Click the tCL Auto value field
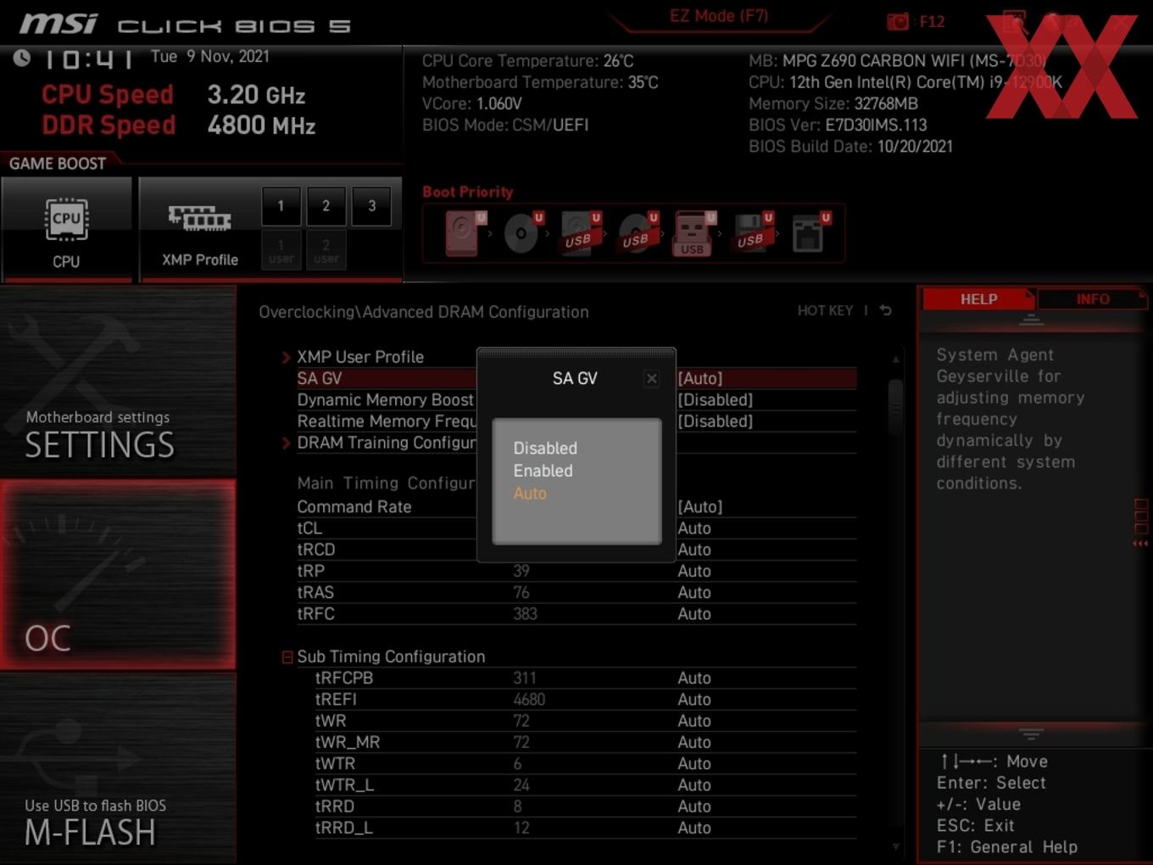 click(x=694, y=528)
